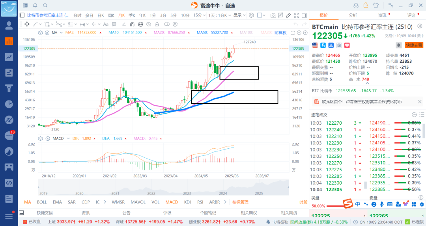
Task: Select the 周K weekly chart tab
Action: coord(111,15)
